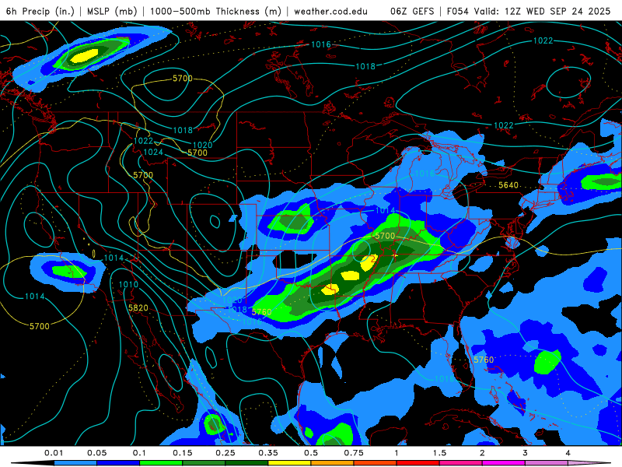622x467 pixels.
Task: Click the legend value "0.75"
Action: pyautogui.click(x=354, y=453)
